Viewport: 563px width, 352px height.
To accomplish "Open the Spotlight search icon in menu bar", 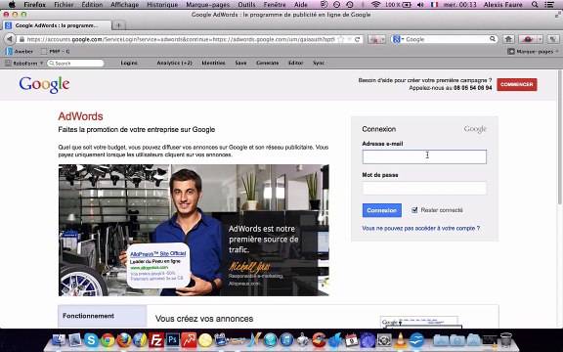I will (535, 5).
